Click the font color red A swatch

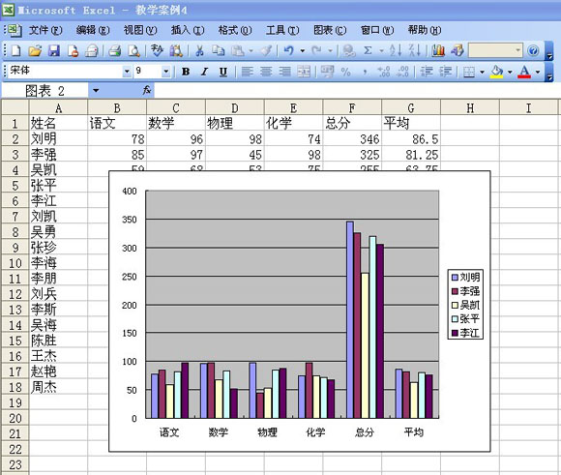pos(524,72)
